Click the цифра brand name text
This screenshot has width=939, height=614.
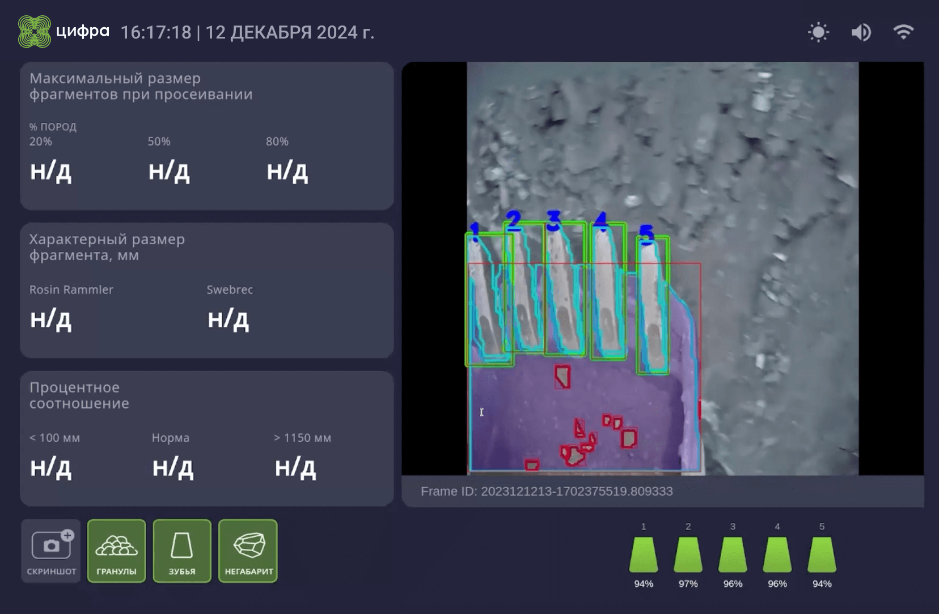click(x=83, y=32)
